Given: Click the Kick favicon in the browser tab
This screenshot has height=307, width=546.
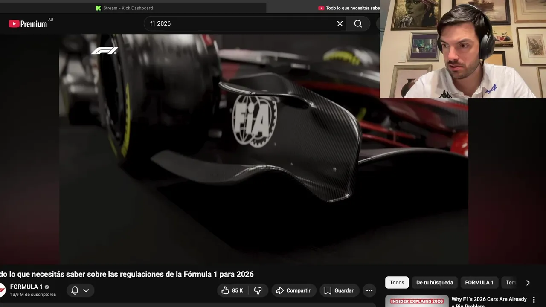Looking at the screenshot, I should (x=99, y=8).
